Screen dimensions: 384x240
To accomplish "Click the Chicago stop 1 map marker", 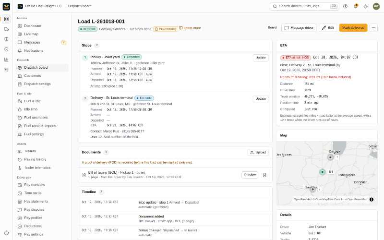I will click(x=330, y=157).
